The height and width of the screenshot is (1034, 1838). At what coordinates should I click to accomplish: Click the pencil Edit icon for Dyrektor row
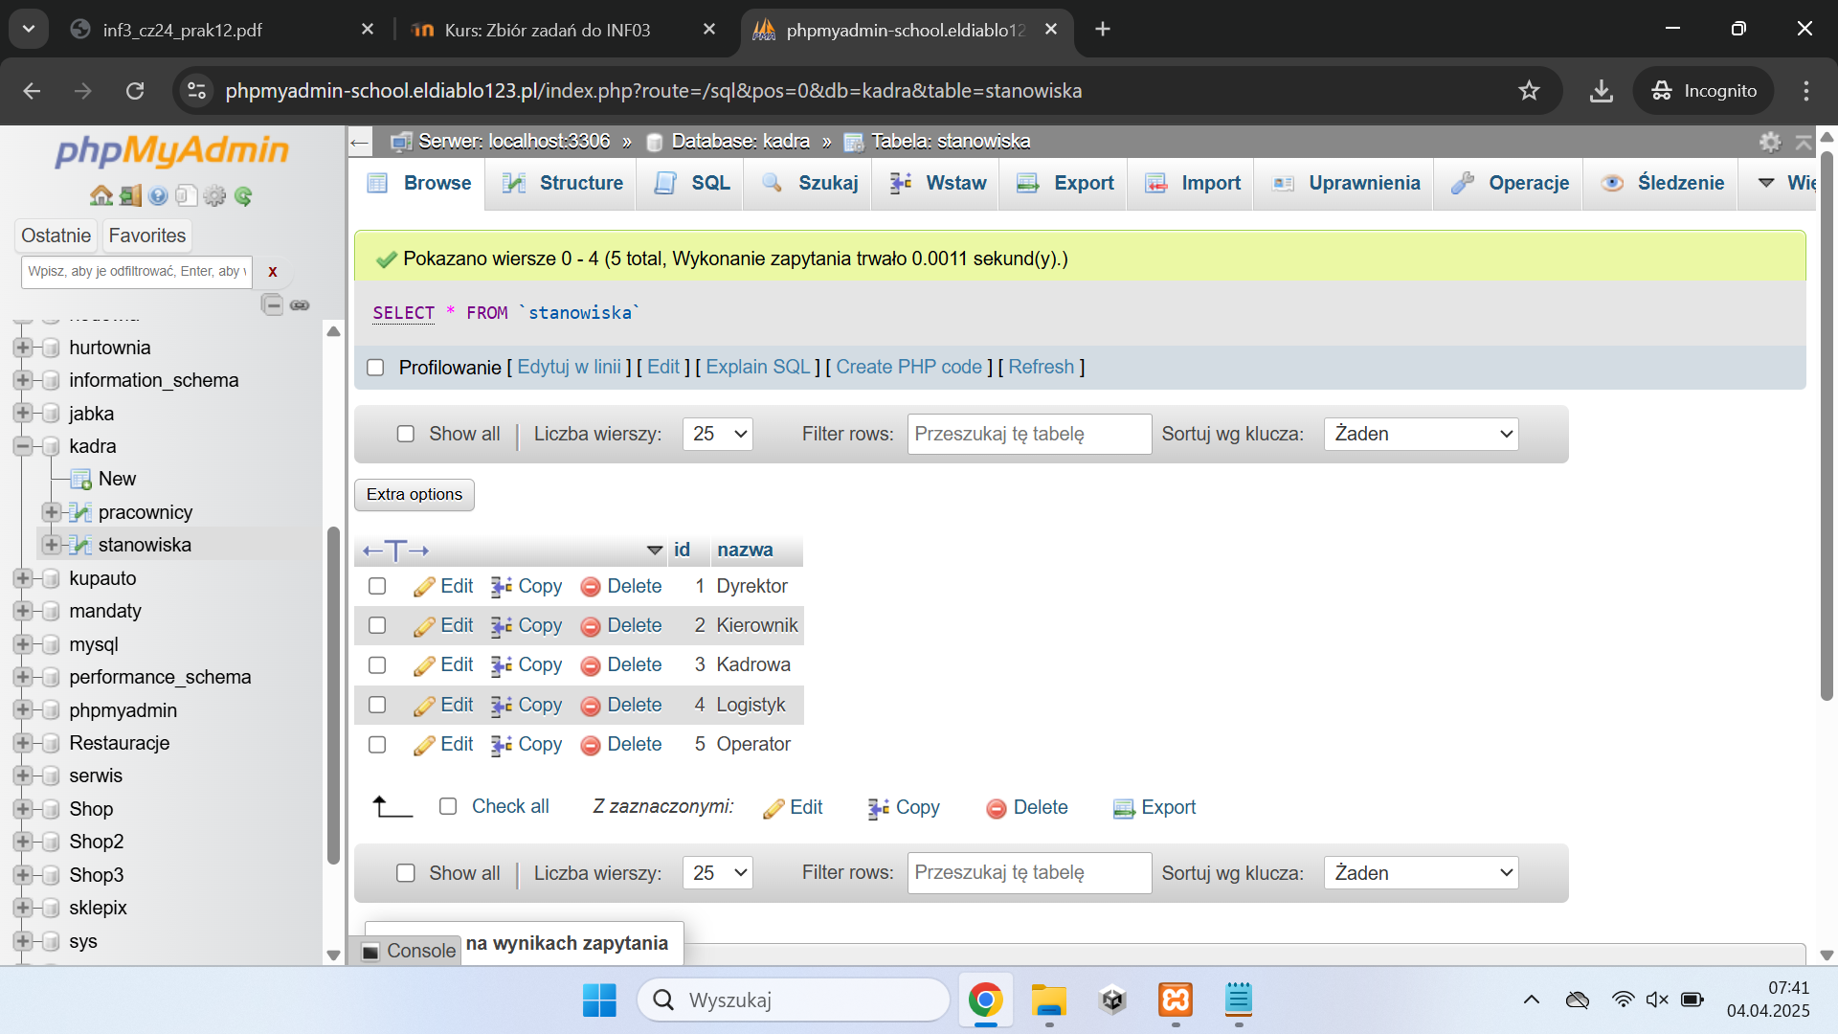click(x=424, y=587)
